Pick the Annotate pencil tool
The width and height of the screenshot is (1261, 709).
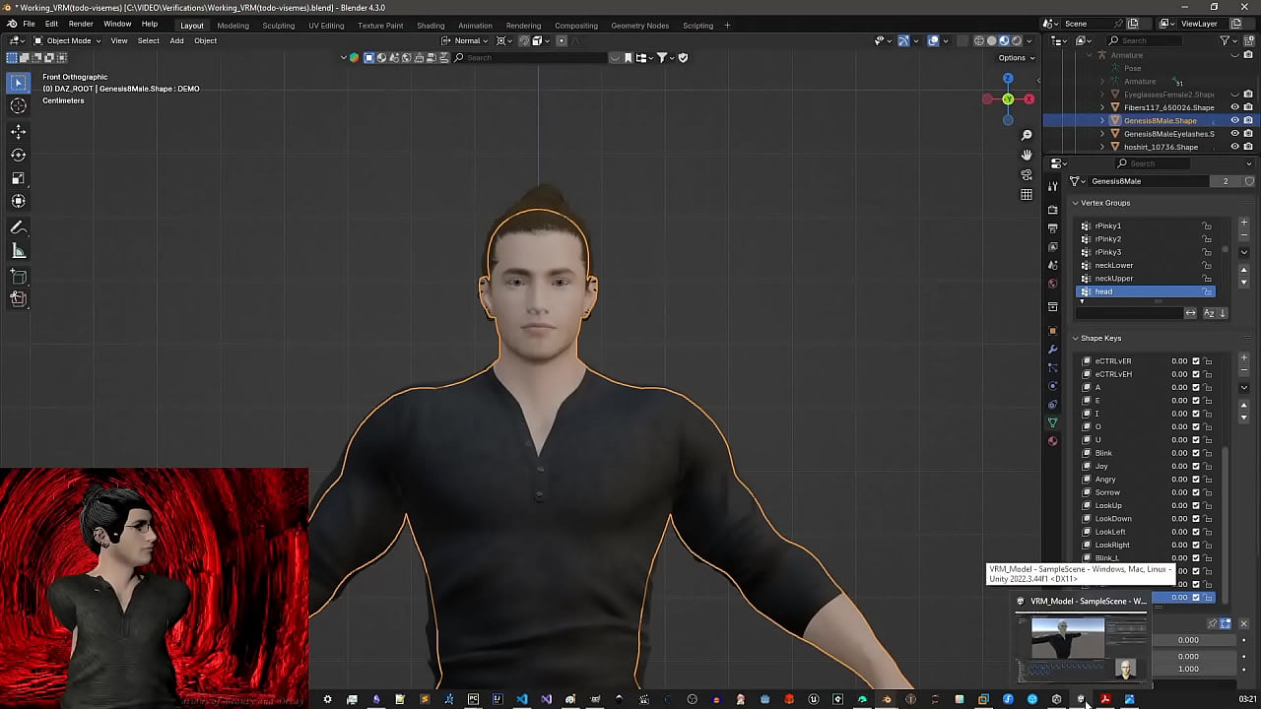click(x=18, y=227)
